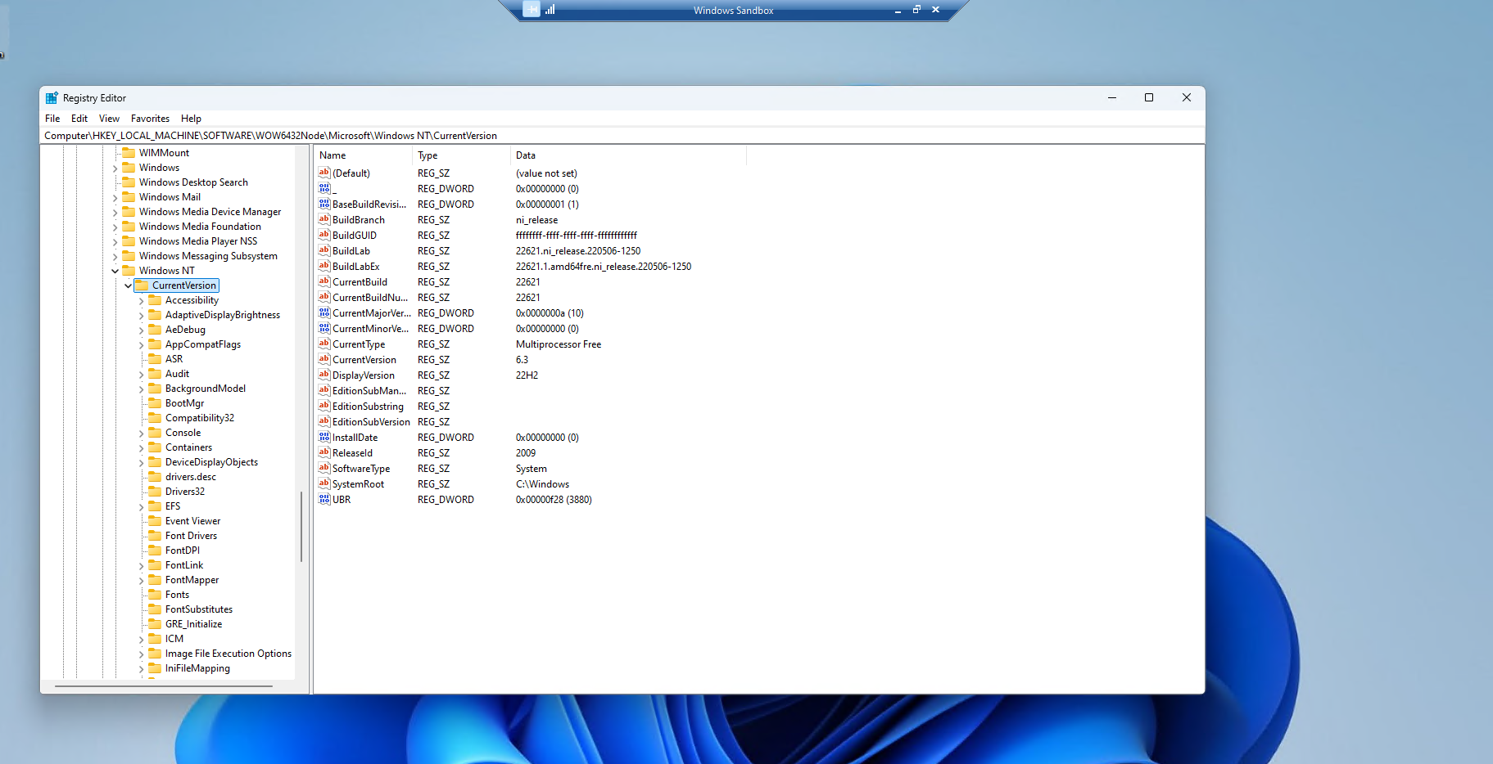Collapse the CurrentVersion tree node

click(128, 285)
